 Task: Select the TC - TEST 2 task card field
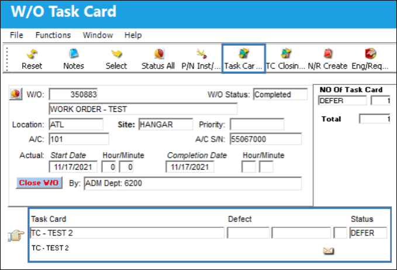tap(127, 233)
